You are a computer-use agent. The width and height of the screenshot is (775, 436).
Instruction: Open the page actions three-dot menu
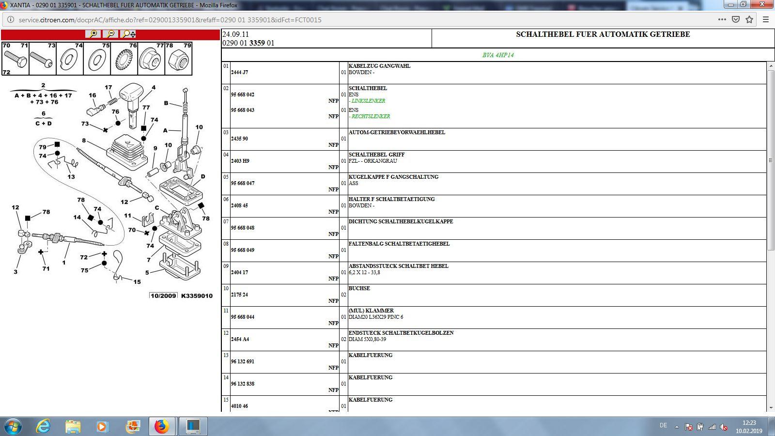click(x=722, y=20)
